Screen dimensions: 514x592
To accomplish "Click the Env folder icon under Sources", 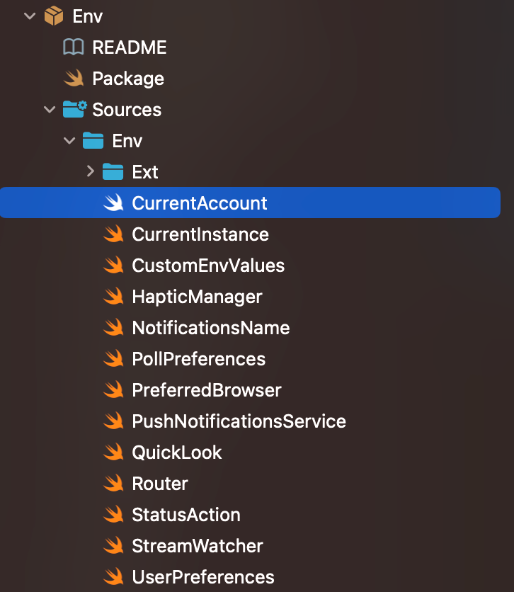I will click(x=93, y=140).
